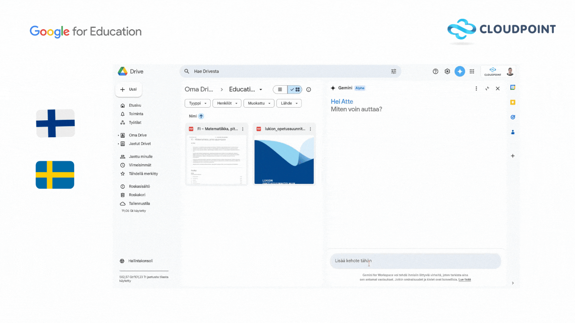Click the Gemini prompt input field

tap(415, 261)
